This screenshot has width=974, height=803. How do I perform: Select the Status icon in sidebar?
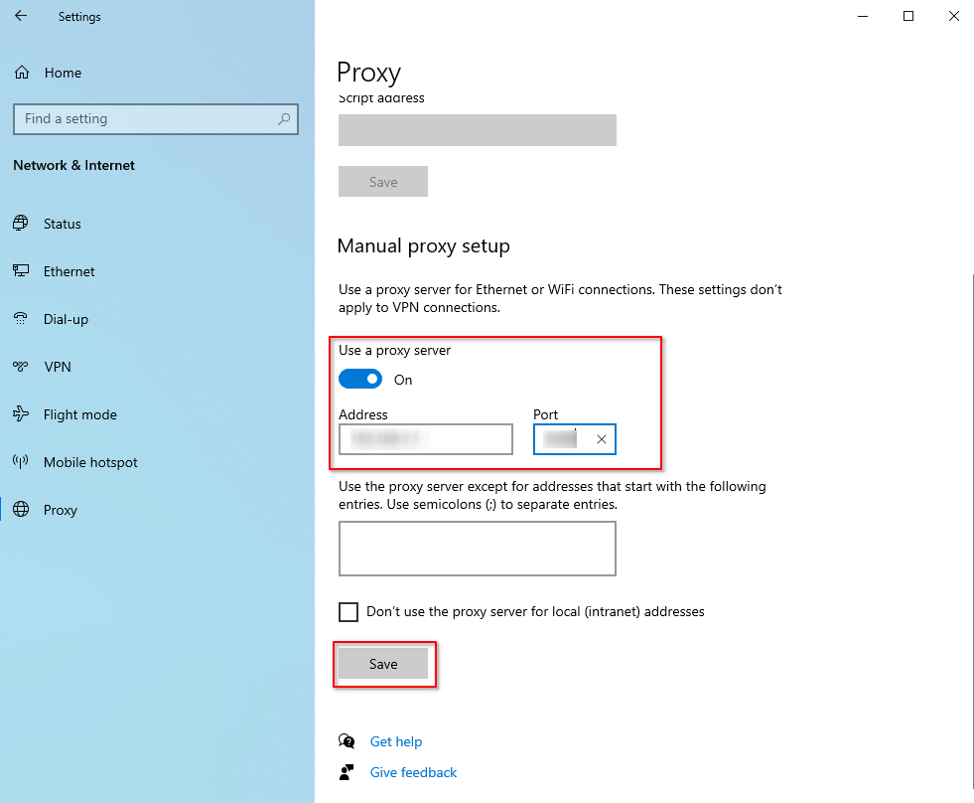click(x=21, y=224)
